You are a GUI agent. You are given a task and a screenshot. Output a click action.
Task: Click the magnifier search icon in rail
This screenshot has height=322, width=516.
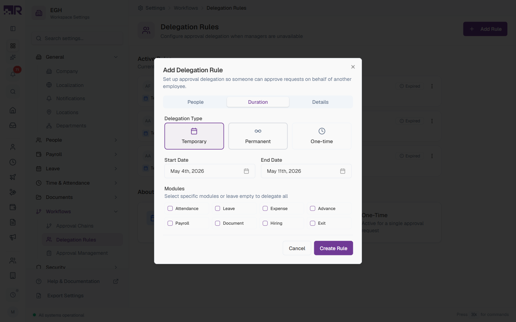13,92
